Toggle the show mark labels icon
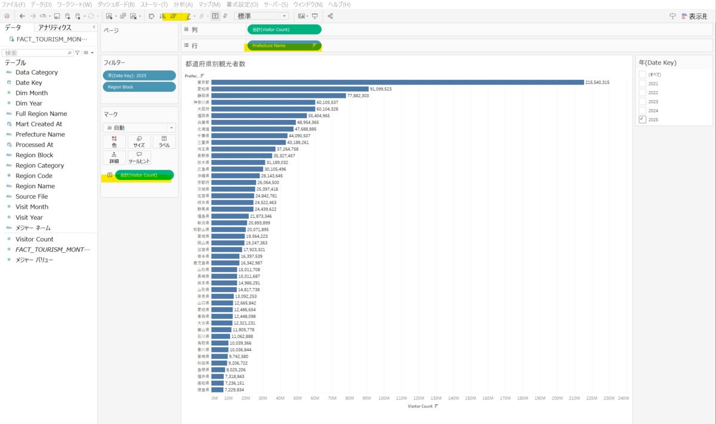Viewport: 716px width, 424px height. pyautogui.click(x=215, y=16)
